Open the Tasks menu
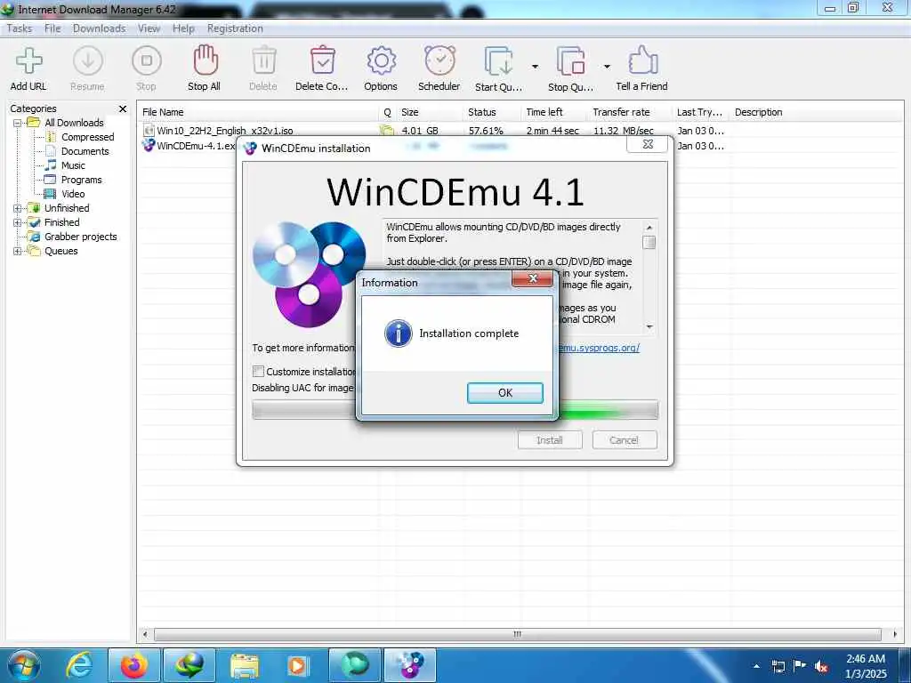The height and width of the screenshot is (683, 911). 20,28
